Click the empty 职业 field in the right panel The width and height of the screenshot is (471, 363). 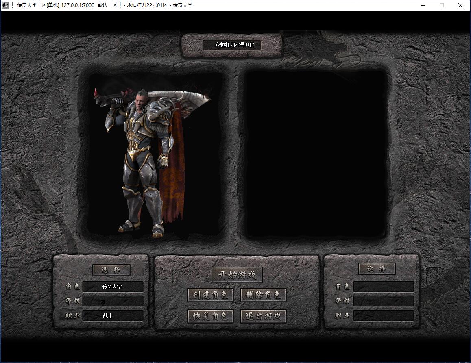tap(384, 316)
